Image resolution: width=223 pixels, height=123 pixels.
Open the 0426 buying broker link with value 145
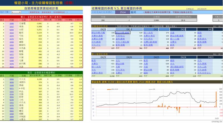pyautogui.click(x=120, y=36)
